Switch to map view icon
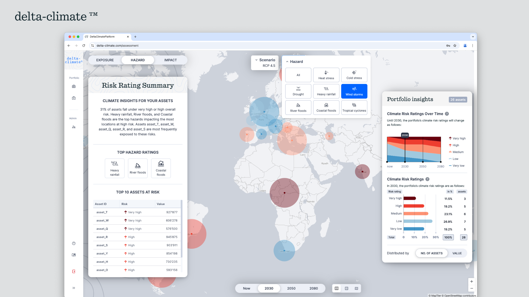This screenshot has width=529, height=297. 356,288
